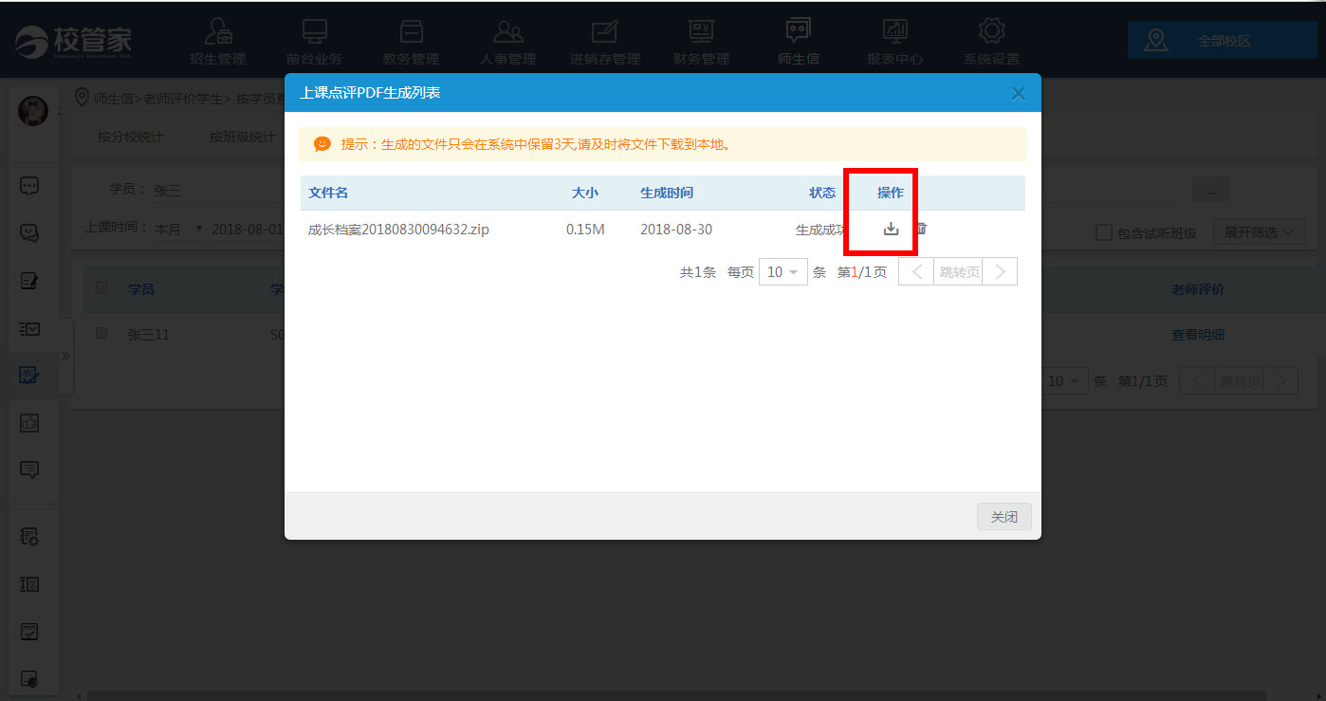1326x701 pixels.
Task: Toggle 包含试听班级 checkbox
Action: [x=1103, y=232]
